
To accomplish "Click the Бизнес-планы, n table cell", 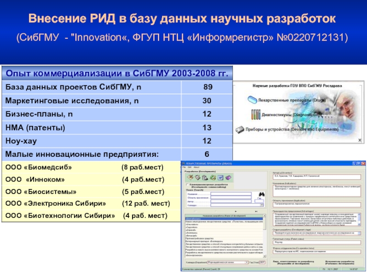I will [91, 114].
